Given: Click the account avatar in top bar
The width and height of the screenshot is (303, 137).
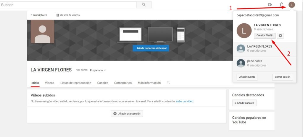Looking at the screenshot, I should [x=291, y=5].
